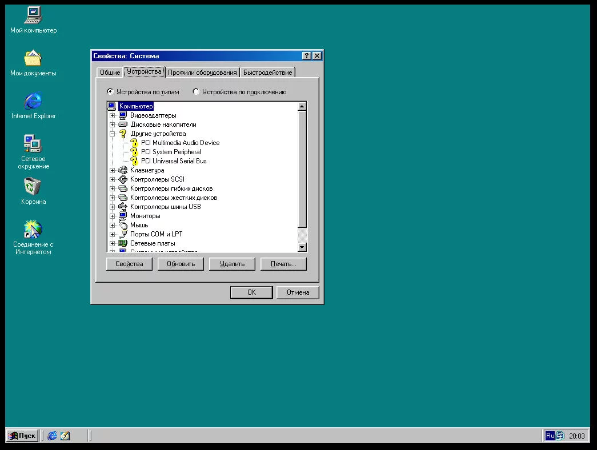This screenshot has height=450, width=597.
Task: Select Устройства по подключению radio button
Action: tap(196, 92)
